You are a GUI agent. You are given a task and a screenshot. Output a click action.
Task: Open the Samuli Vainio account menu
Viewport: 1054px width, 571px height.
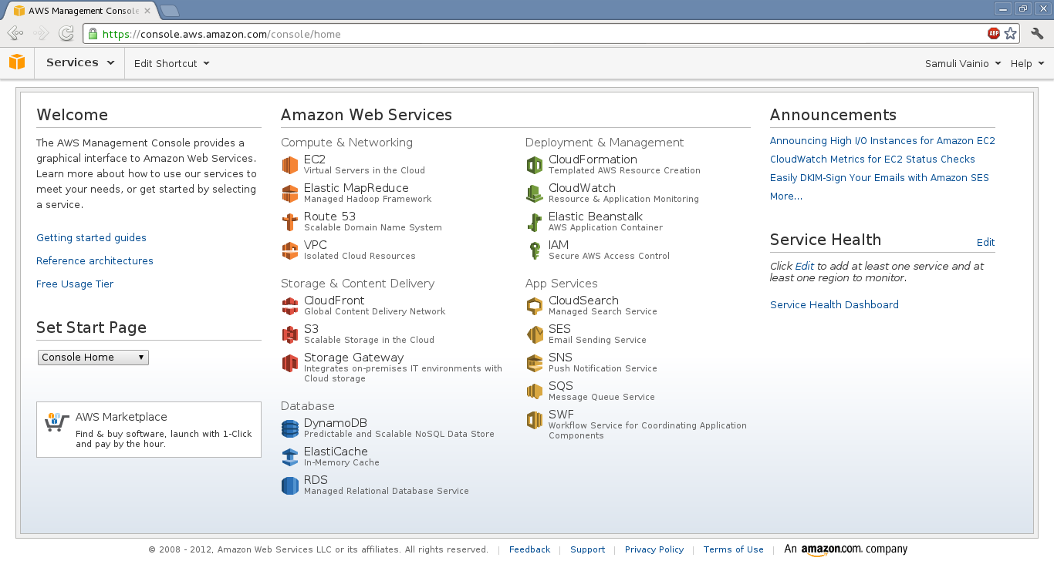(x=963, y=63)
